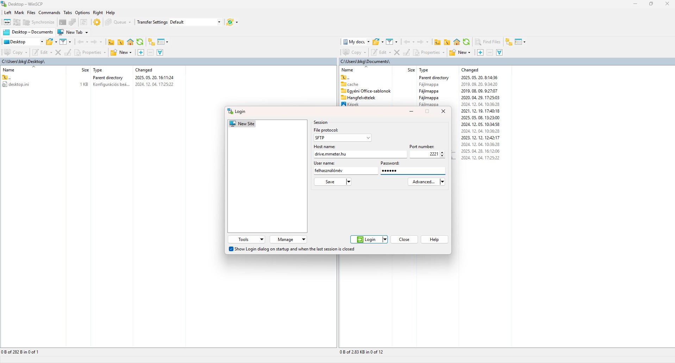This screenshot has height=363, width=675.
Task: Open the Commands menu
Action: (x=49, y=13)
